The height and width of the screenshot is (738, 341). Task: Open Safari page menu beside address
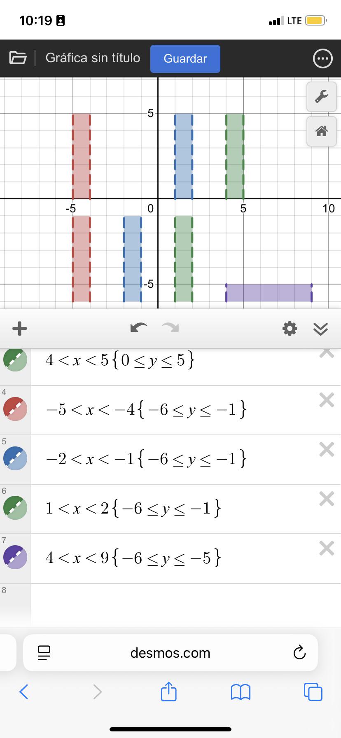pyautogui.click(x=44, y=653)
